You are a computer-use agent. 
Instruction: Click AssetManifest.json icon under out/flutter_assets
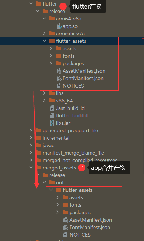coord(66,220)
